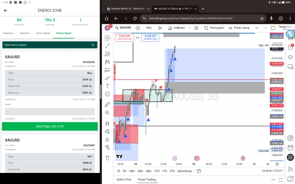295x184 pixels.
Task: Toggle hide all drawings eye
Action: click(x=108, y=147)
